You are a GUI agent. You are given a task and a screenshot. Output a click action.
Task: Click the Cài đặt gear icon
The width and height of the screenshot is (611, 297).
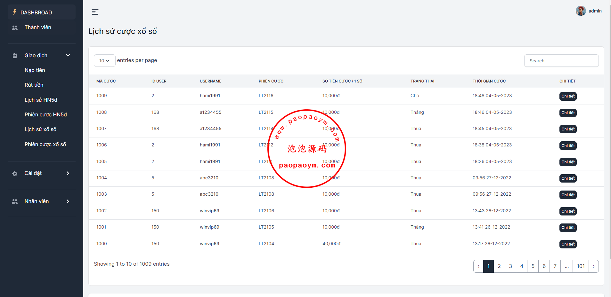15,174
